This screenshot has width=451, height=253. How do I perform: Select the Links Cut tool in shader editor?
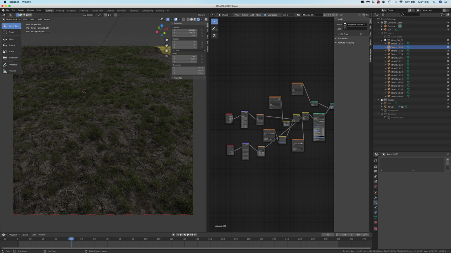215,36
